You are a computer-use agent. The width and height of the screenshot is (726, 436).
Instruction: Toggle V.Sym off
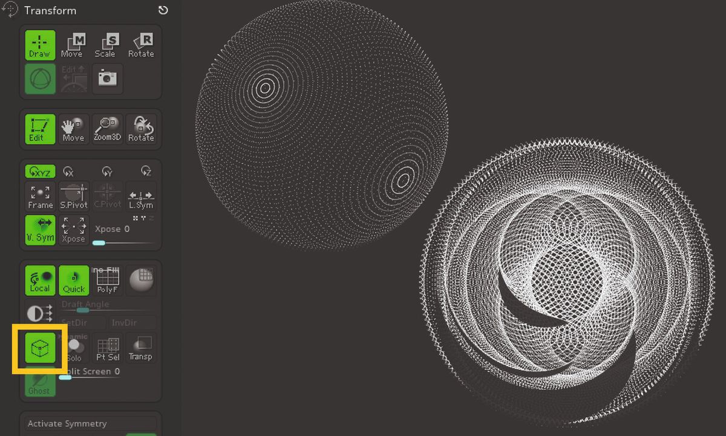point(39,230)
